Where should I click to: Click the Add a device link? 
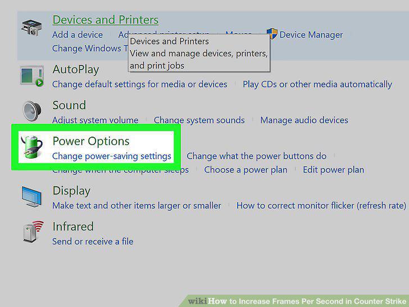(78, 35)
